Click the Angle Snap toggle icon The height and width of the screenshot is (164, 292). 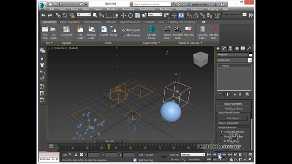pos(196,15)
